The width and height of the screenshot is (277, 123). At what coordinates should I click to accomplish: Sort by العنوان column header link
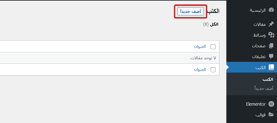pyautogui.click(x=200, y=46)
